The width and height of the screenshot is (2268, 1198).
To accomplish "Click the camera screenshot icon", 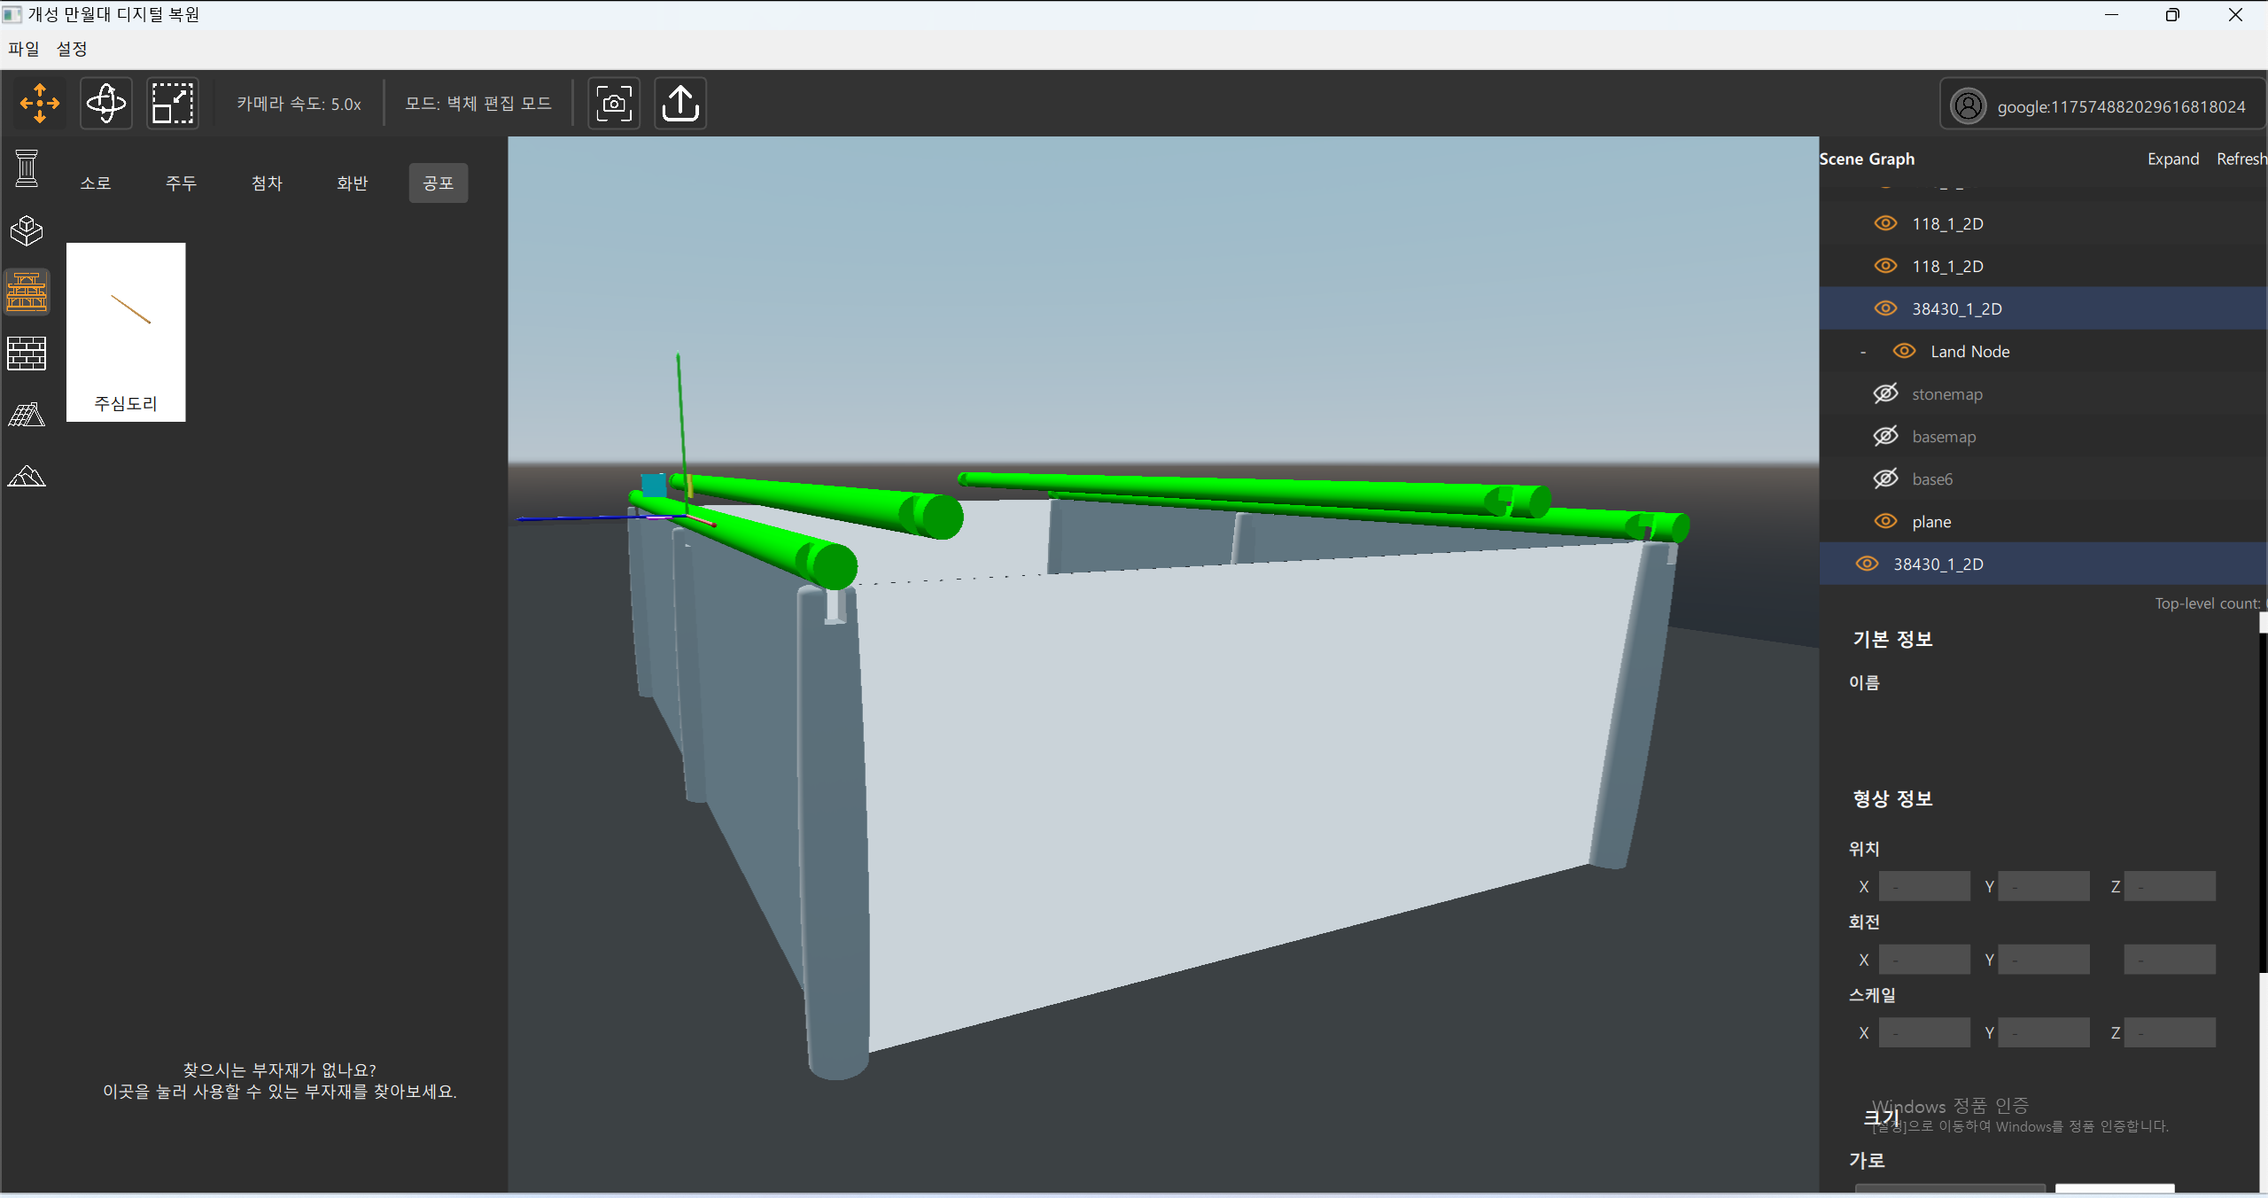I will [614, 104].
